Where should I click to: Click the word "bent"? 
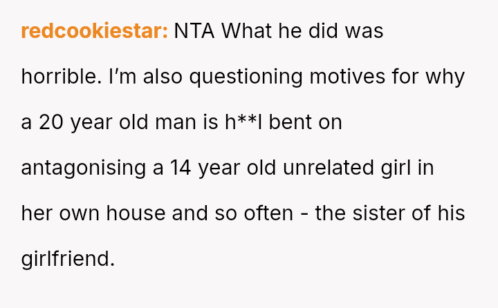(290, 123)
